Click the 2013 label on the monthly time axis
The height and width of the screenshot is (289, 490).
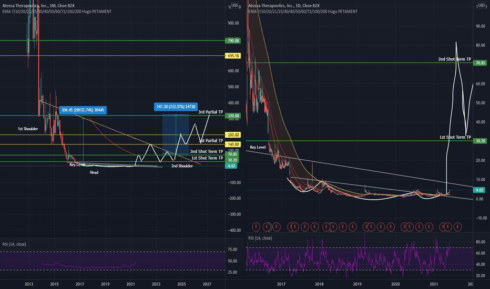click(x=29, y=284)
